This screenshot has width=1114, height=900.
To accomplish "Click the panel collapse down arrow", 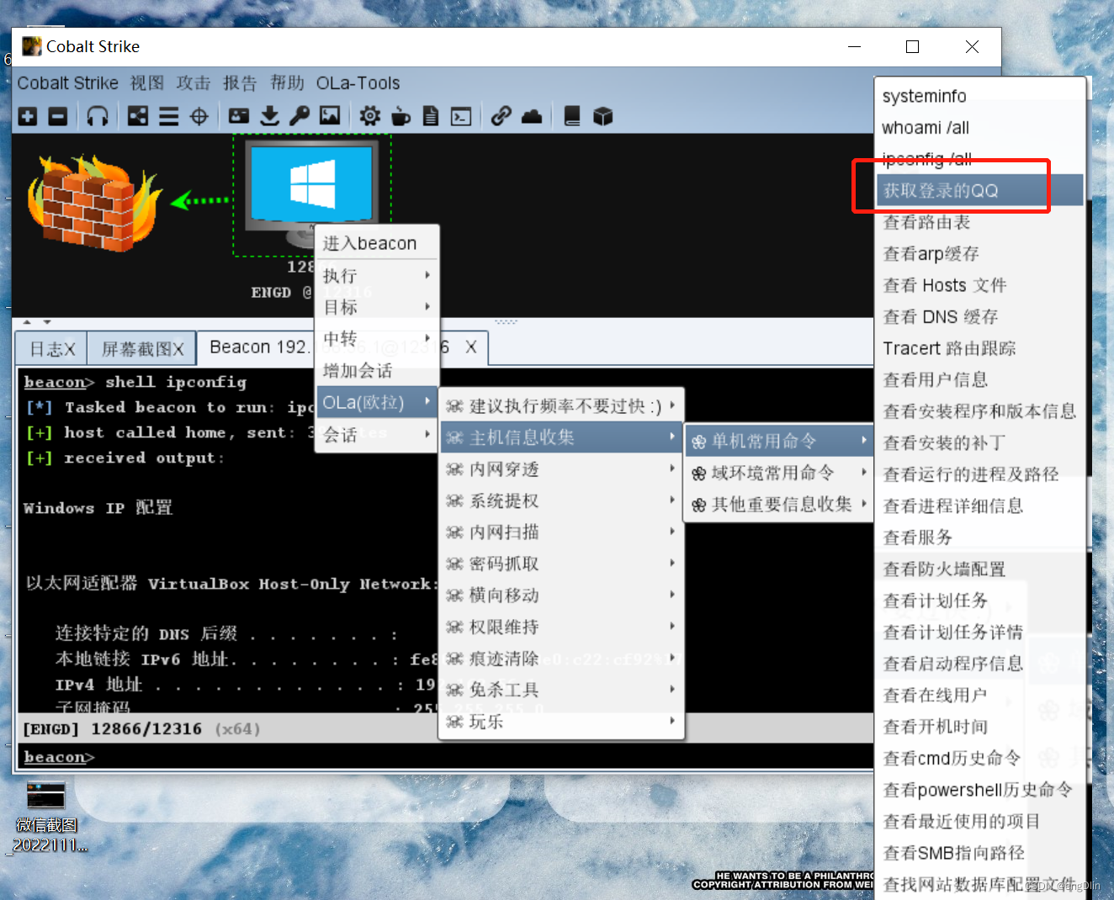I will click(47, 322).
